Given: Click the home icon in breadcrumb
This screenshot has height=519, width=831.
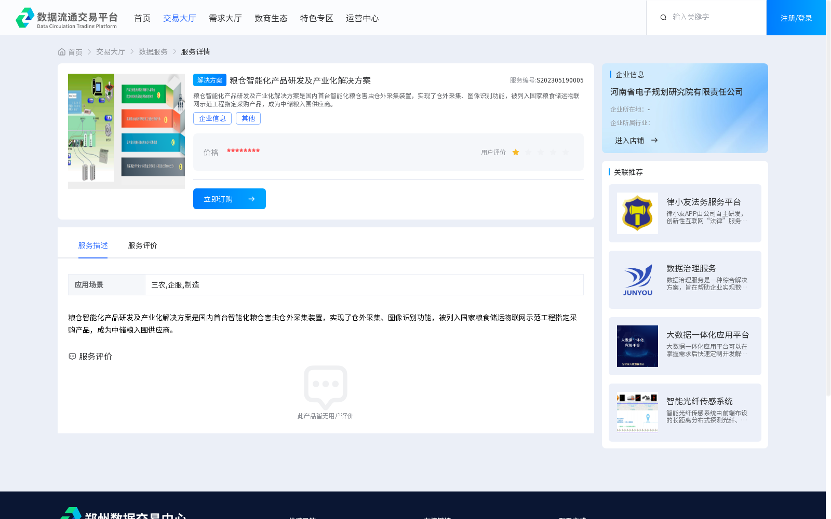Looking at the screenshot, I should (62, 52).
